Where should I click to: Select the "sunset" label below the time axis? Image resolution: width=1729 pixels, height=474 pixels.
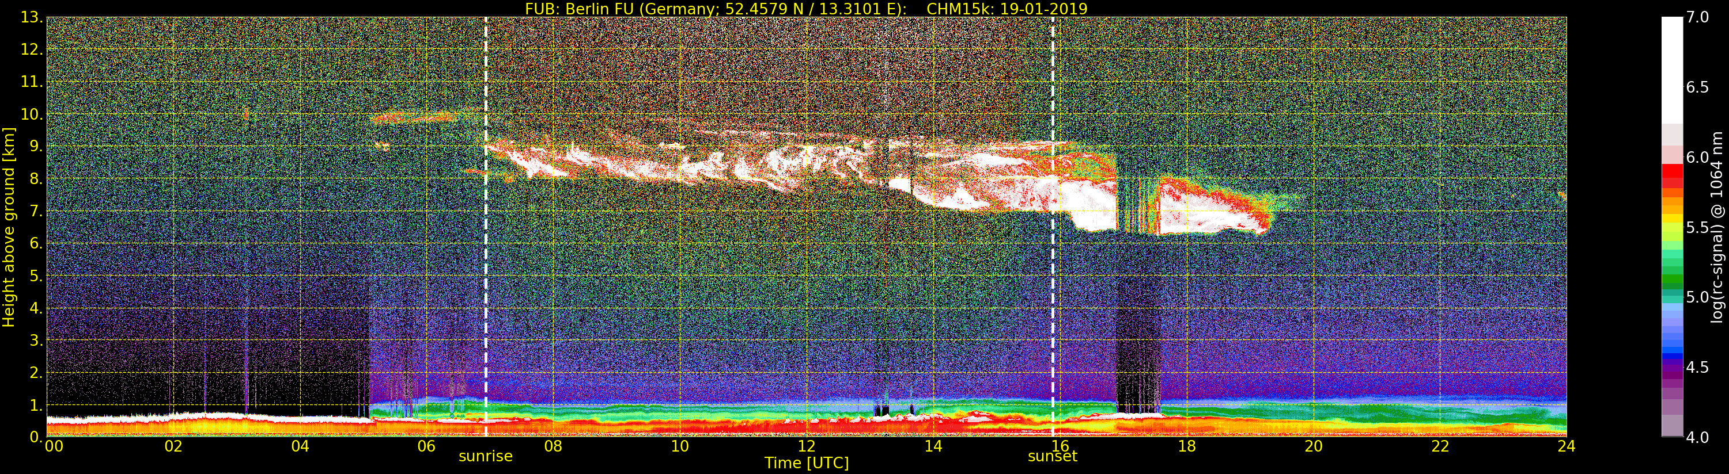pos(1053,457)
